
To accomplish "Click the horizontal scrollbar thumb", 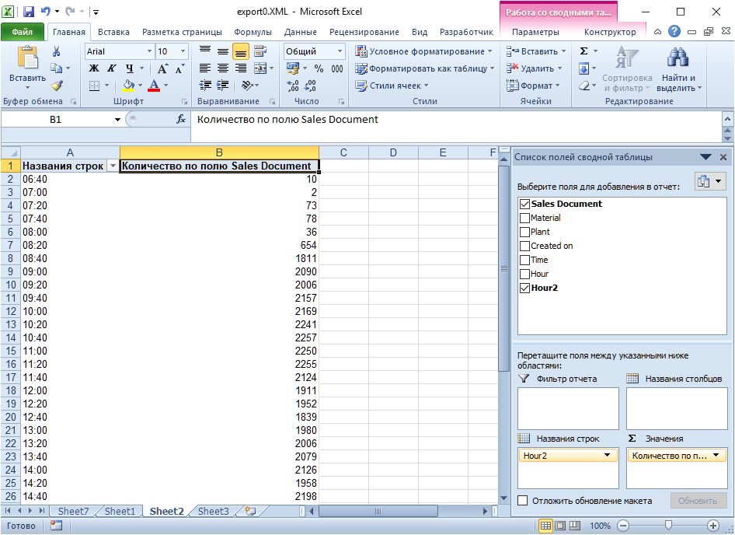I will [378, 511].
